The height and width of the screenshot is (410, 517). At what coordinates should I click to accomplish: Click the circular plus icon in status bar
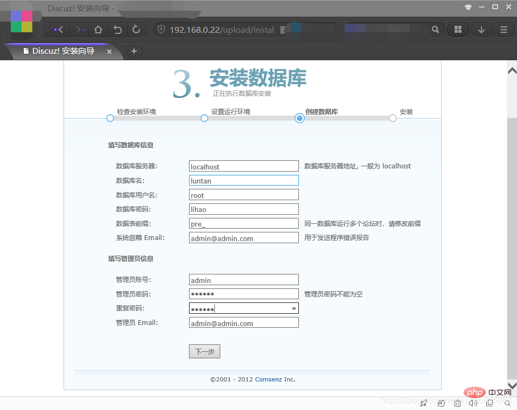pyautogui.click(x=441, y=403)
